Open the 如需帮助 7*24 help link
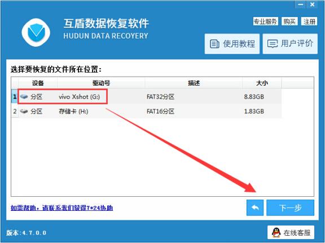 point(62,208)
